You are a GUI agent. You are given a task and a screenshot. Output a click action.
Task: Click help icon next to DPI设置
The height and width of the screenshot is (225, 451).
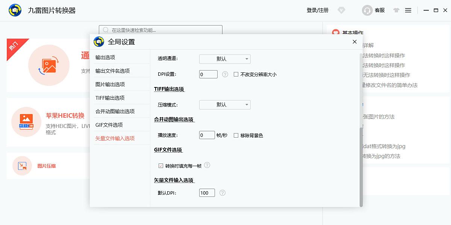click(225, 74)
